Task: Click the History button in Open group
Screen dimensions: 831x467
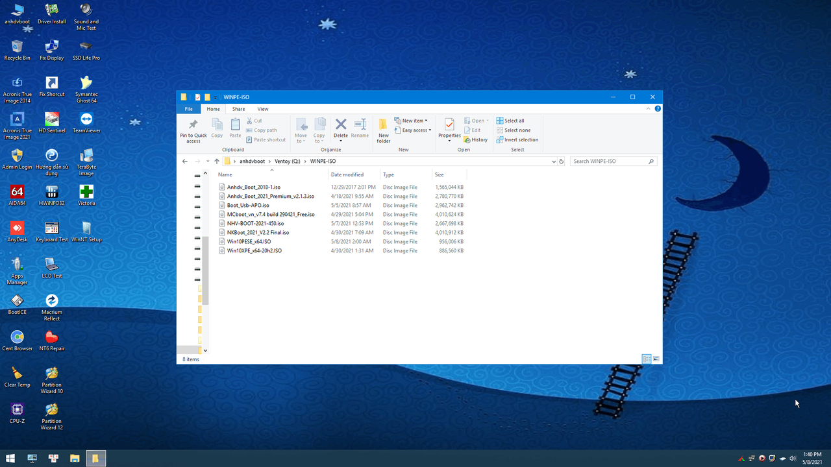Action: tap(476, 139)
